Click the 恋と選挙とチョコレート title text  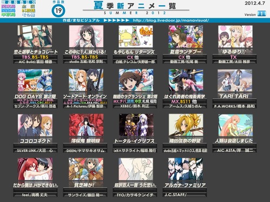(x=36, y=52)
